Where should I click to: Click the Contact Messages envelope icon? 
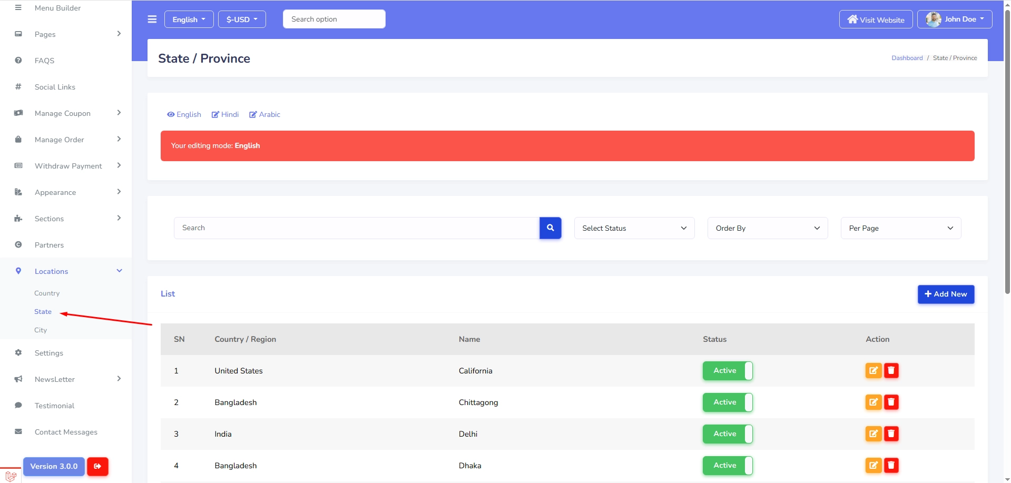click(18, 431)
